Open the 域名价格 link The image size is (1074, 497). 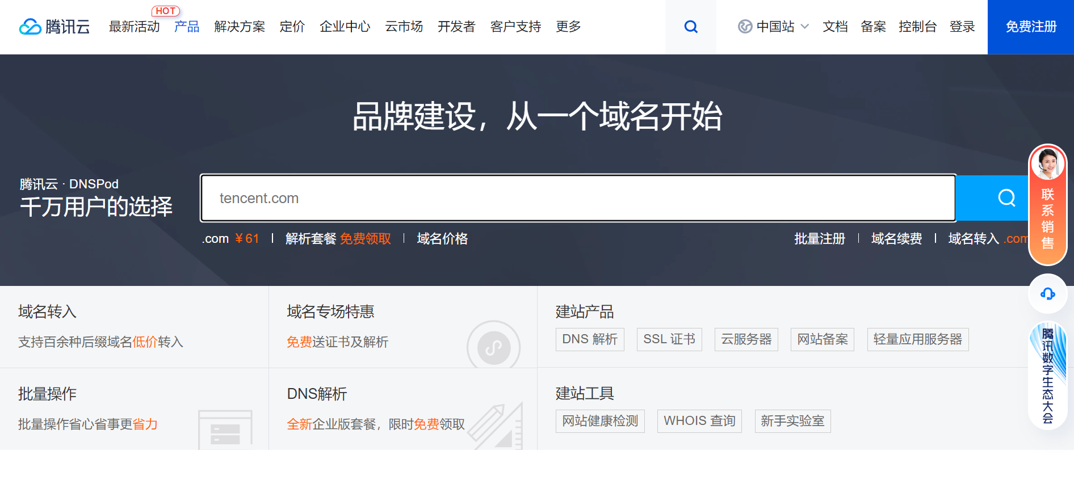click(x=442, y=239)
